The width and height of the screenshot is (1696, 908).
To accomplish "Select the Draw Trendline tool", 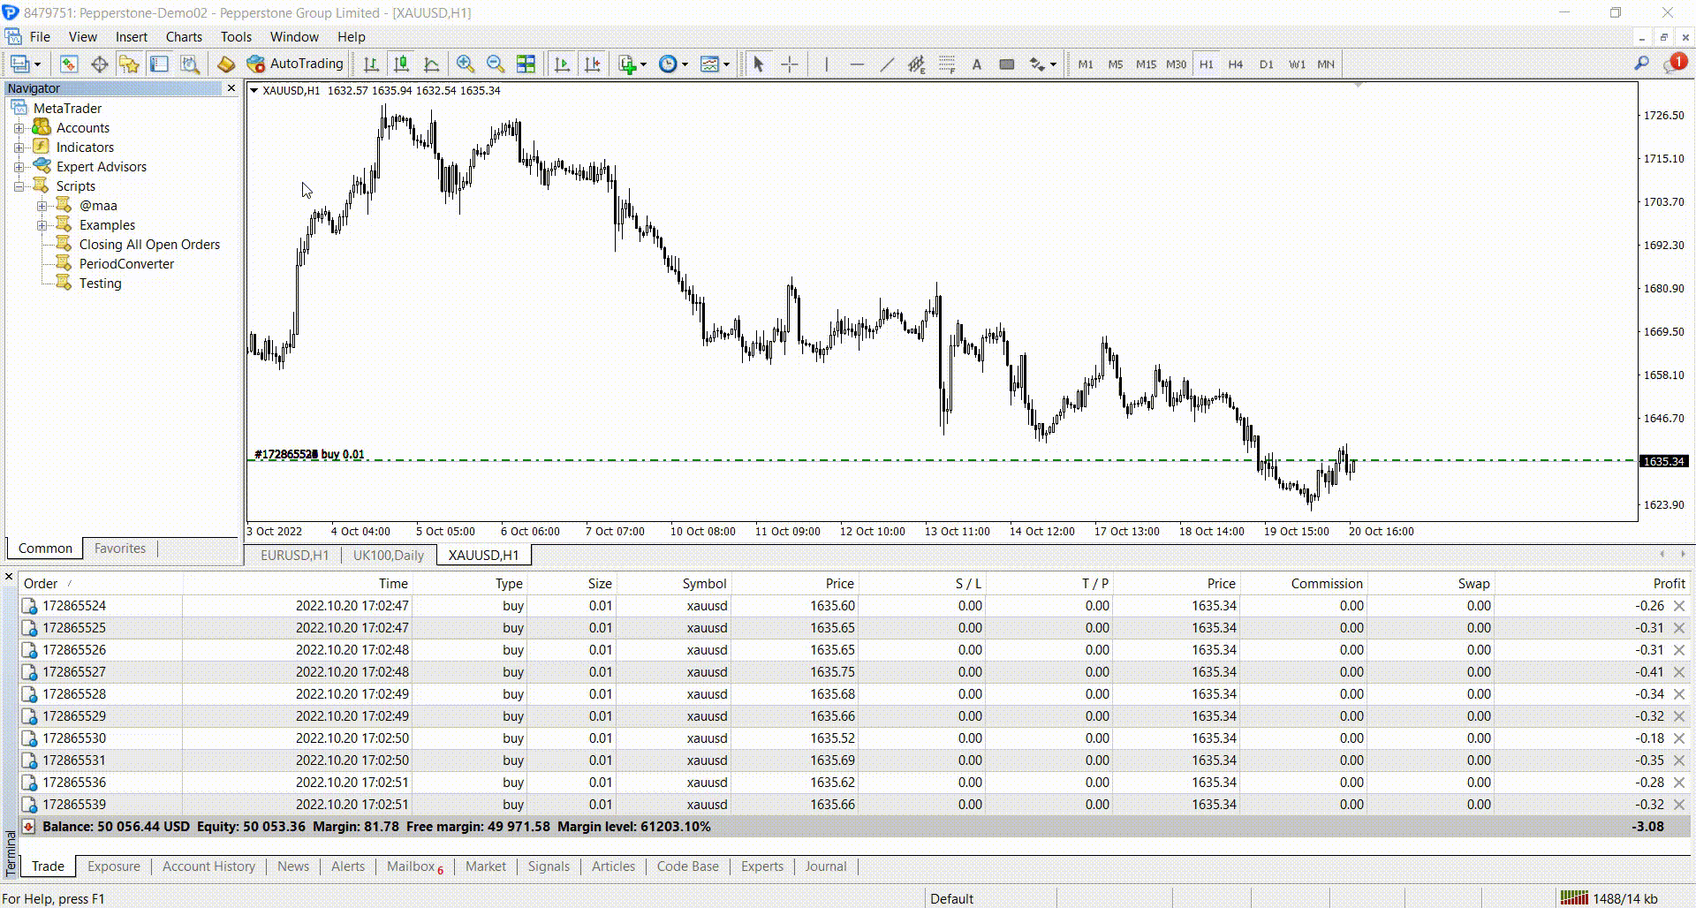I will click(x=886, y=64).
